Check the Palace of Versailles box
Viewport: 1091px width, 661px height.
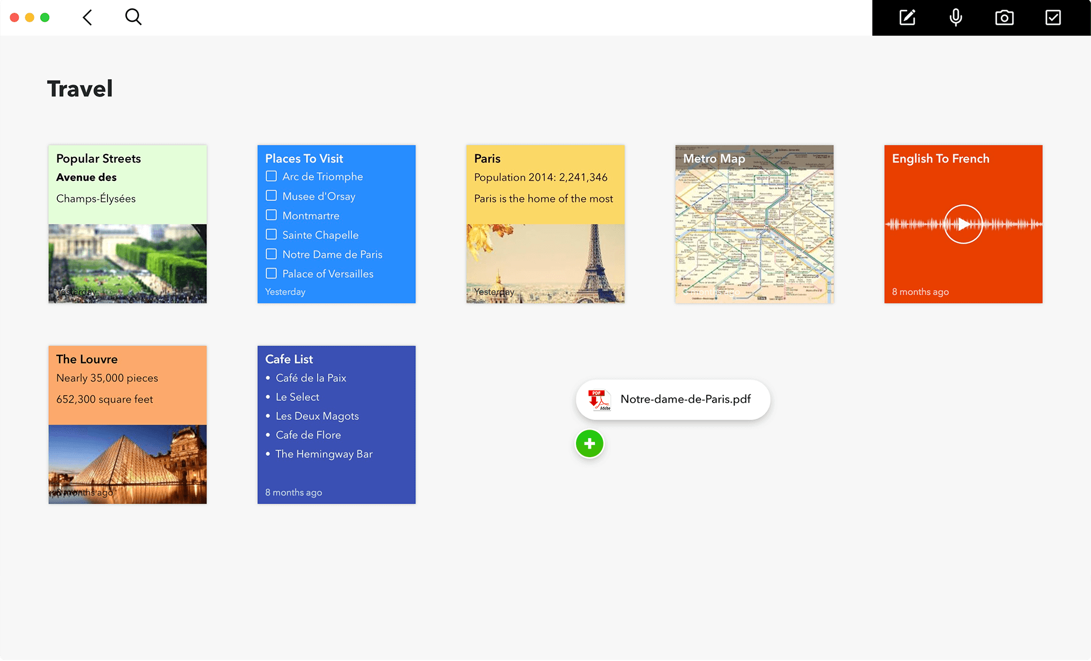[272, 274]
